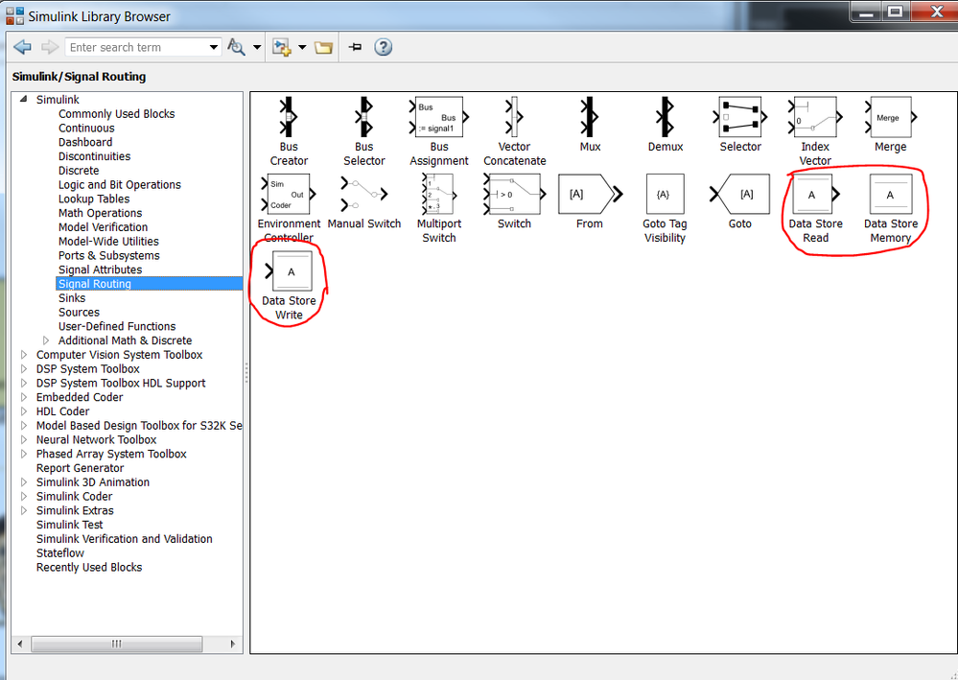Pick the Goto block
958x680 pixels.
pos(740,195)
